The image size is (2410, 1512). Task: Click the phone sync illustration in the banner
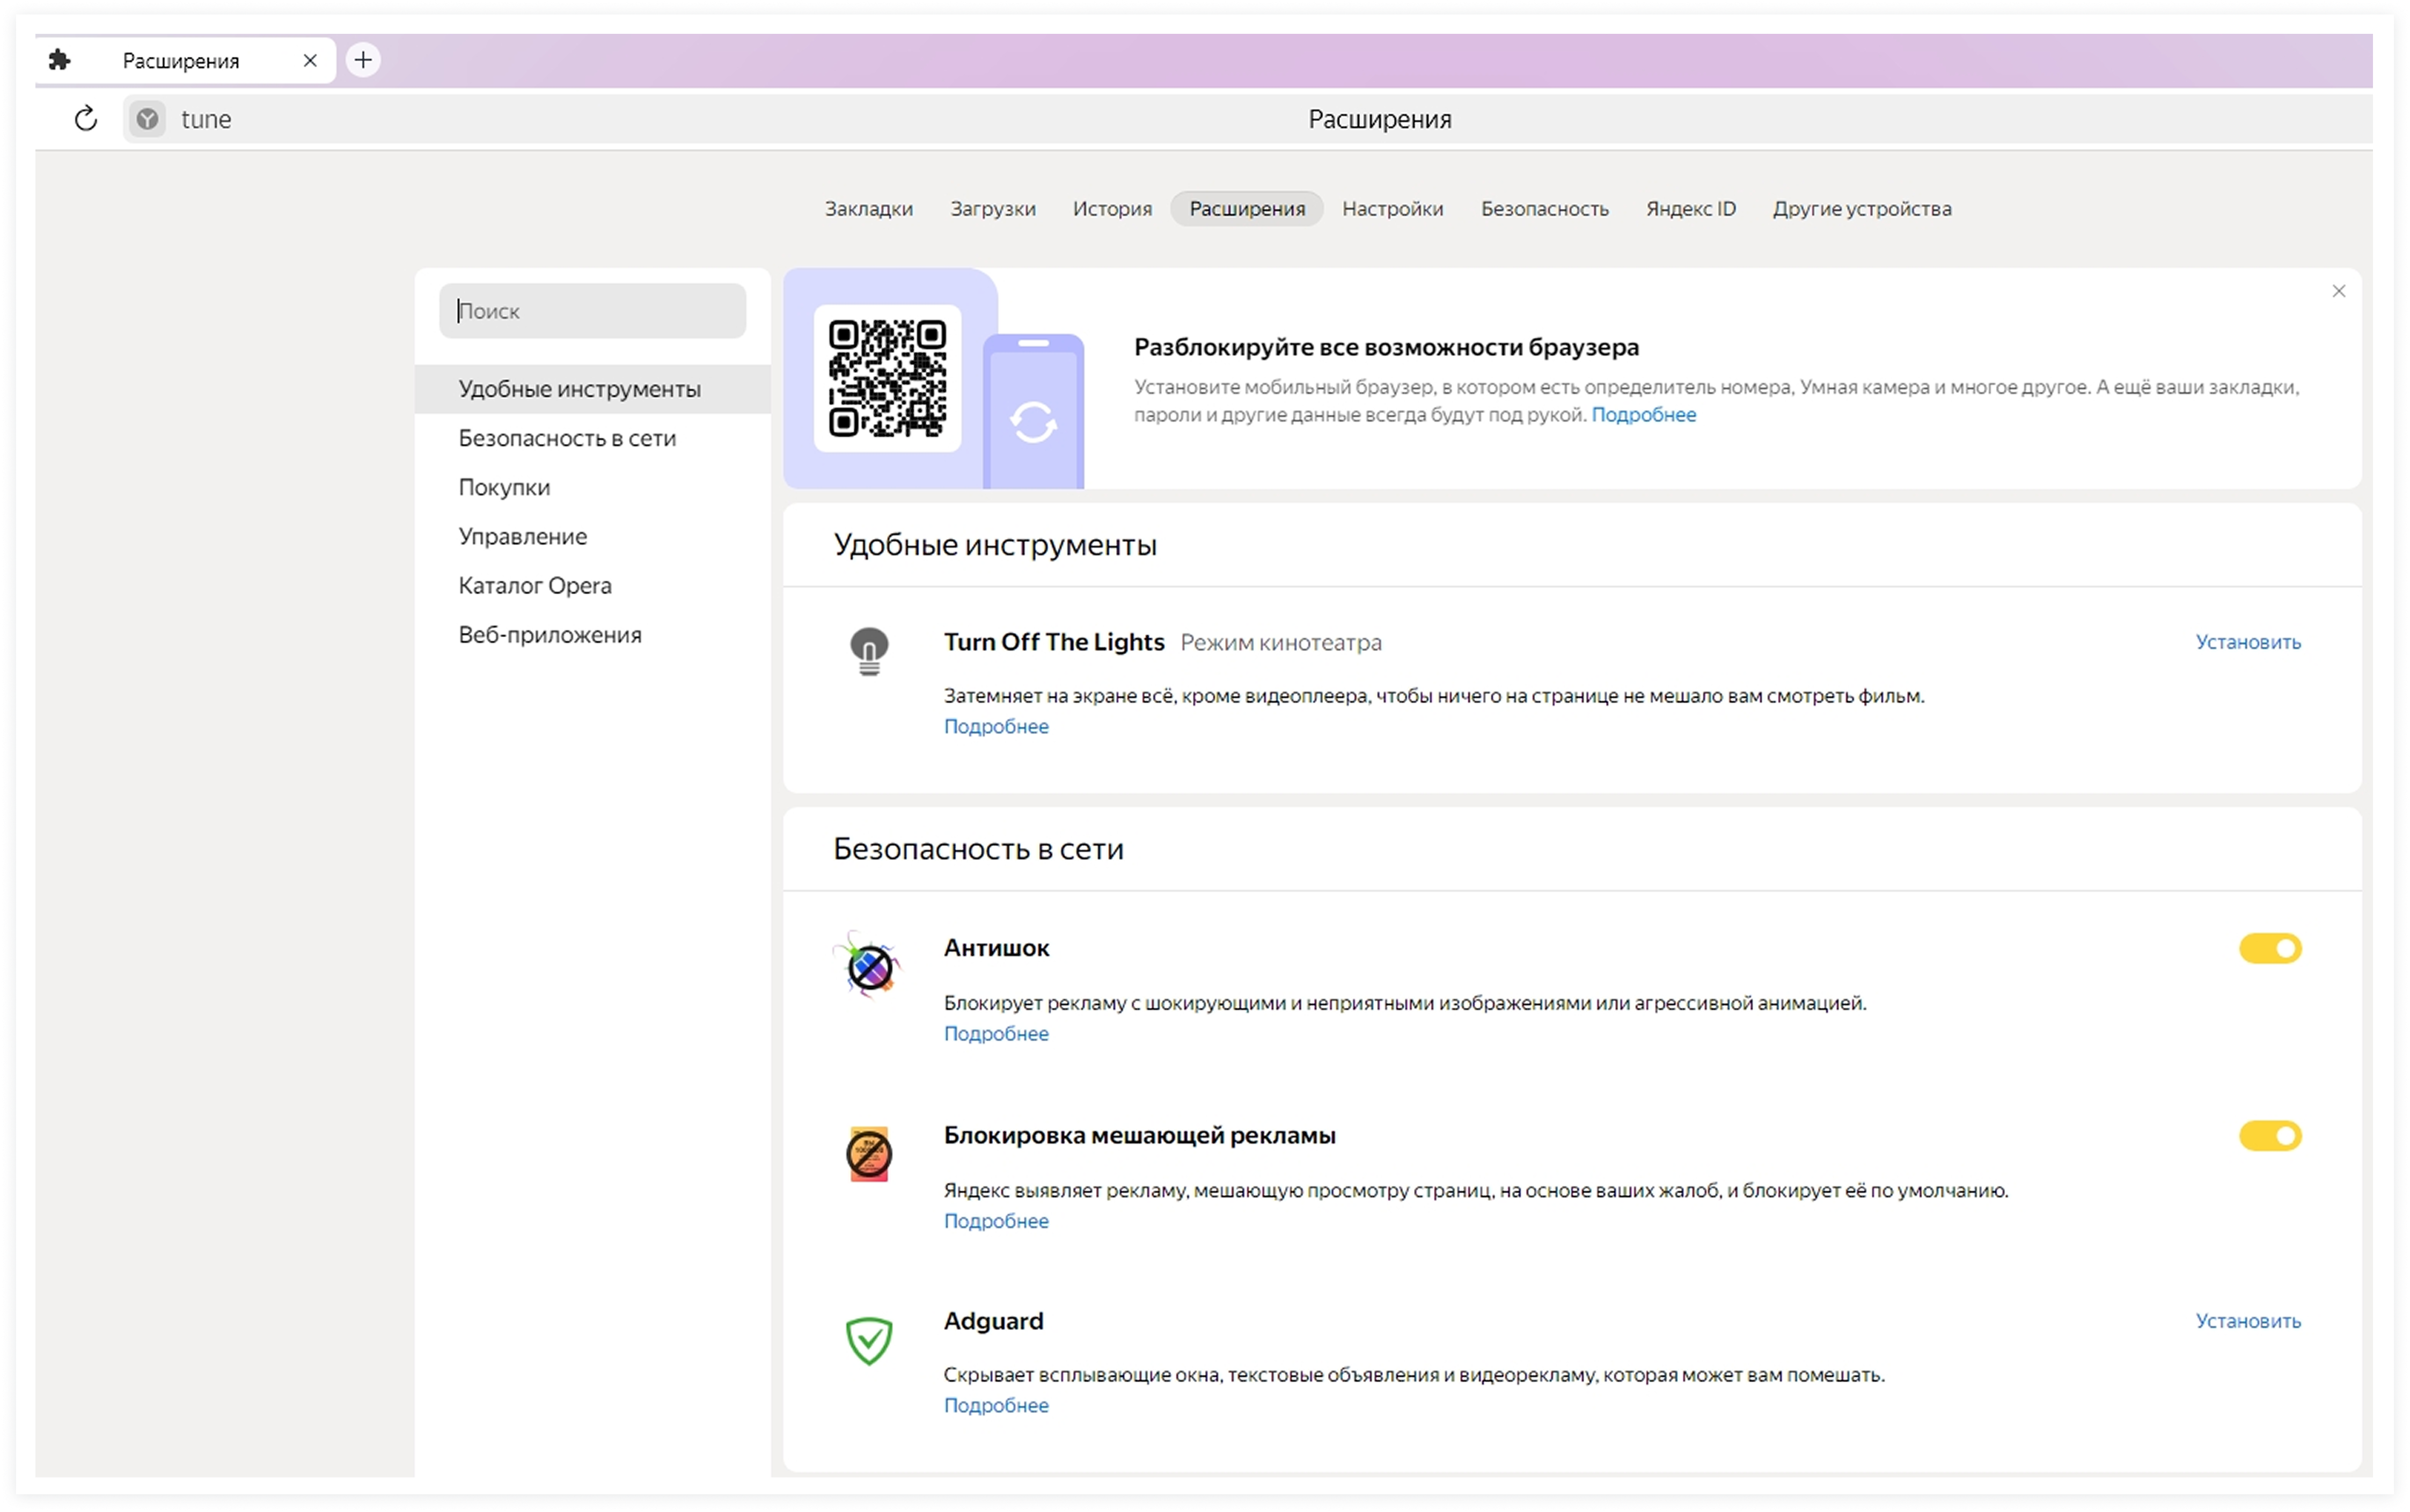tap(1032, 412)
